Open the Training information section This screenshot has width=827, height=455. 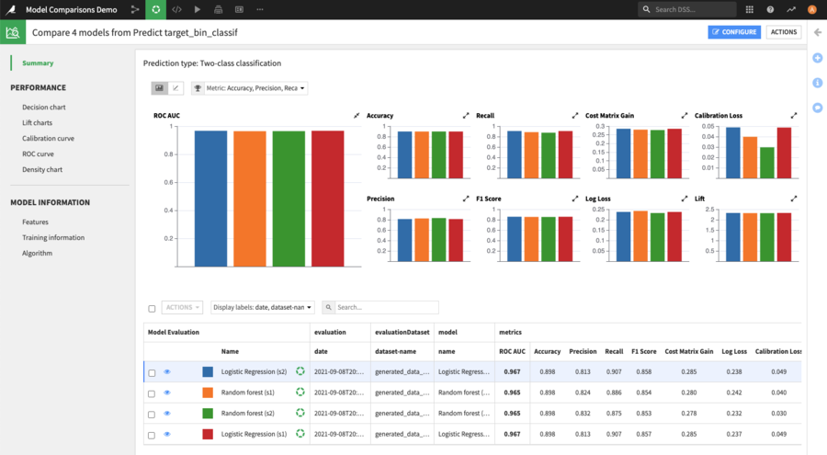point(53,237)
